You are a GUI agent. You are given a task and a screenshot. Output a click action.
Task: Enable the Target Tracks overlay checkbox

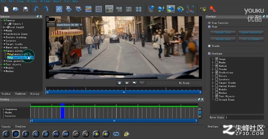coord(217,83)
